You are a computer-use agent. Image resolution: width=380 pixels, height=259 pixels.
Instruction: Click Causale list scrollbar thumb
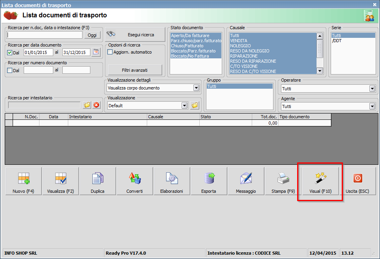click(320, 48)
